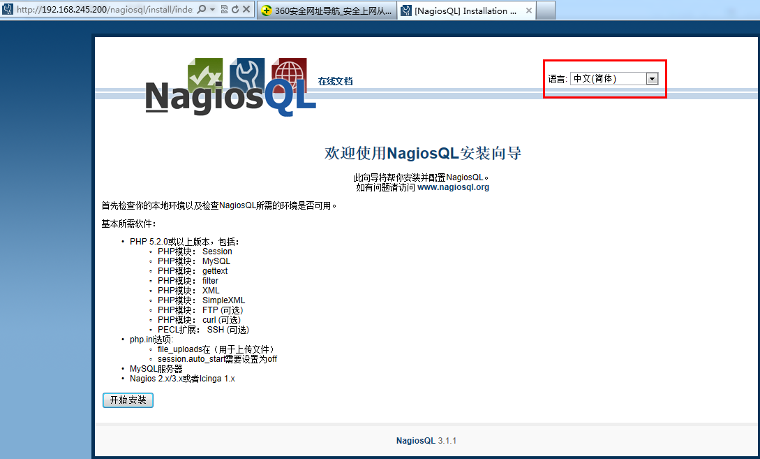Switch to the [NagiosQL] Installation tab
Viewport: 760px width, 459px height.
(x=465, y=10)
